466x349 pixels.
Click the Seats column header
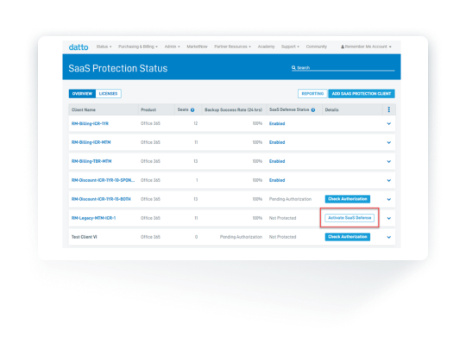tap(183, 109)
